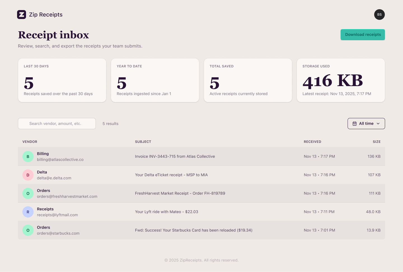Click the SUBJECT column header
Image resolution: width=403 pixels, height=272 pixels.
click(143, 142)
